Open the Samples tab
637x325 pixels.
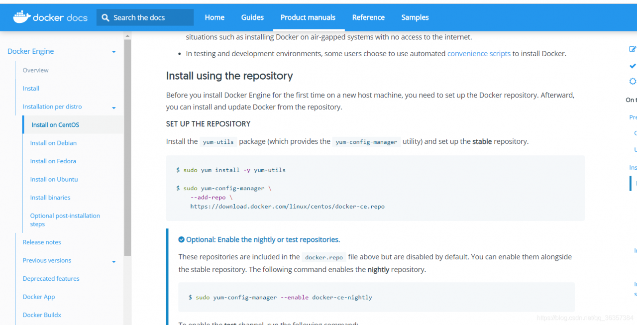tap(415, 17)
